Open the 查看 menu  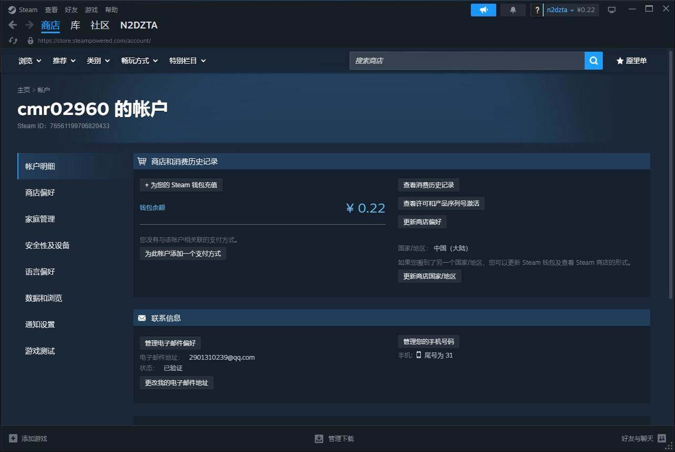(51, 10)
